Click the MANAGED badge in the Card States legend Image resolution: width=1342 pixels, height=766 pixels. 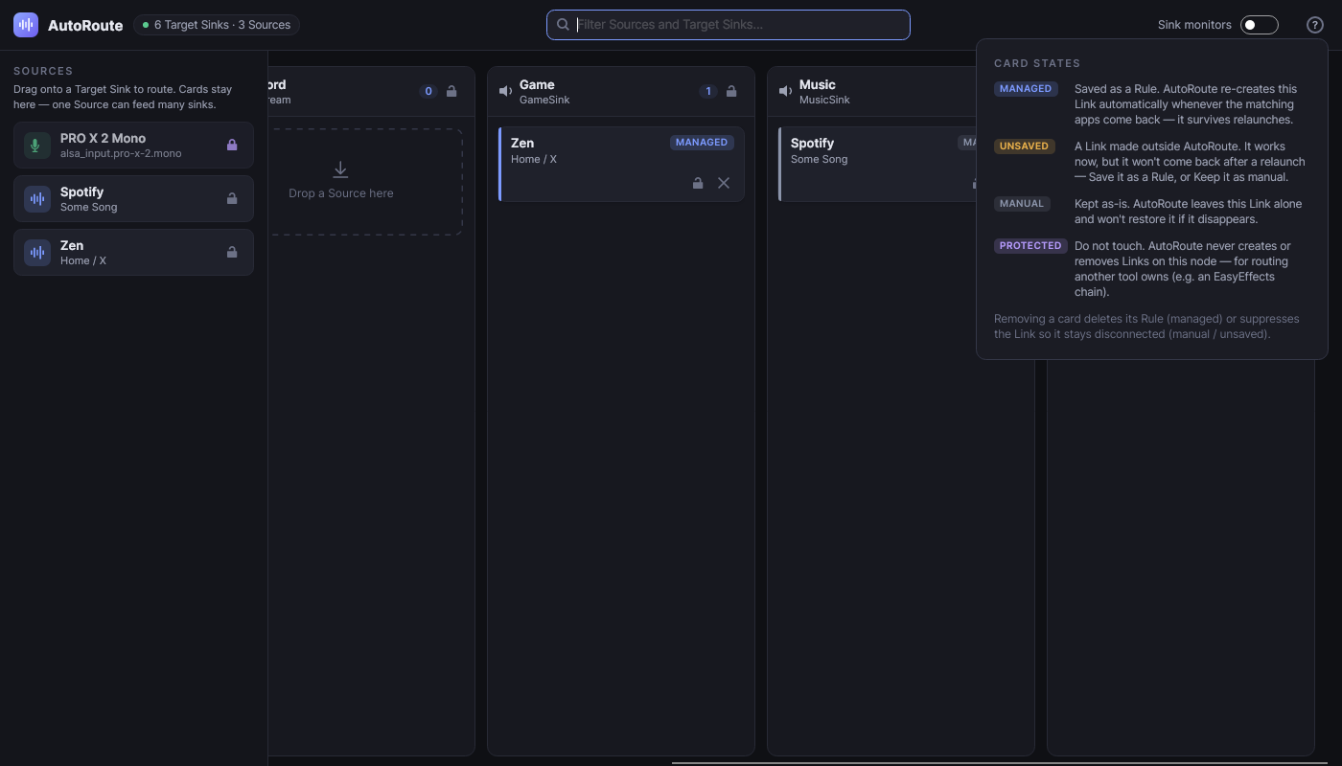(1026, 89)
